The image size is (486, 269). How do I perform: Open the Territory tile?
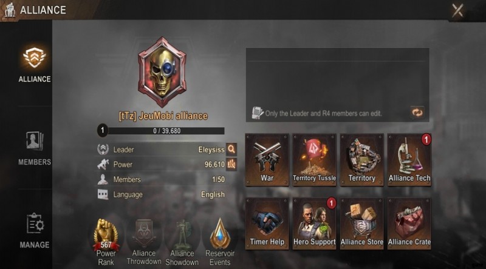(x=361, y=160)
